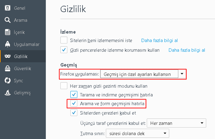Click the Güvenlik lock icon
The image size is (215, 139).
coord(7,68)
